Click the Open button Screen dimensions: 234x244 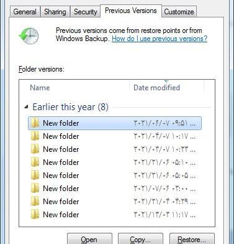click(89, 239)
